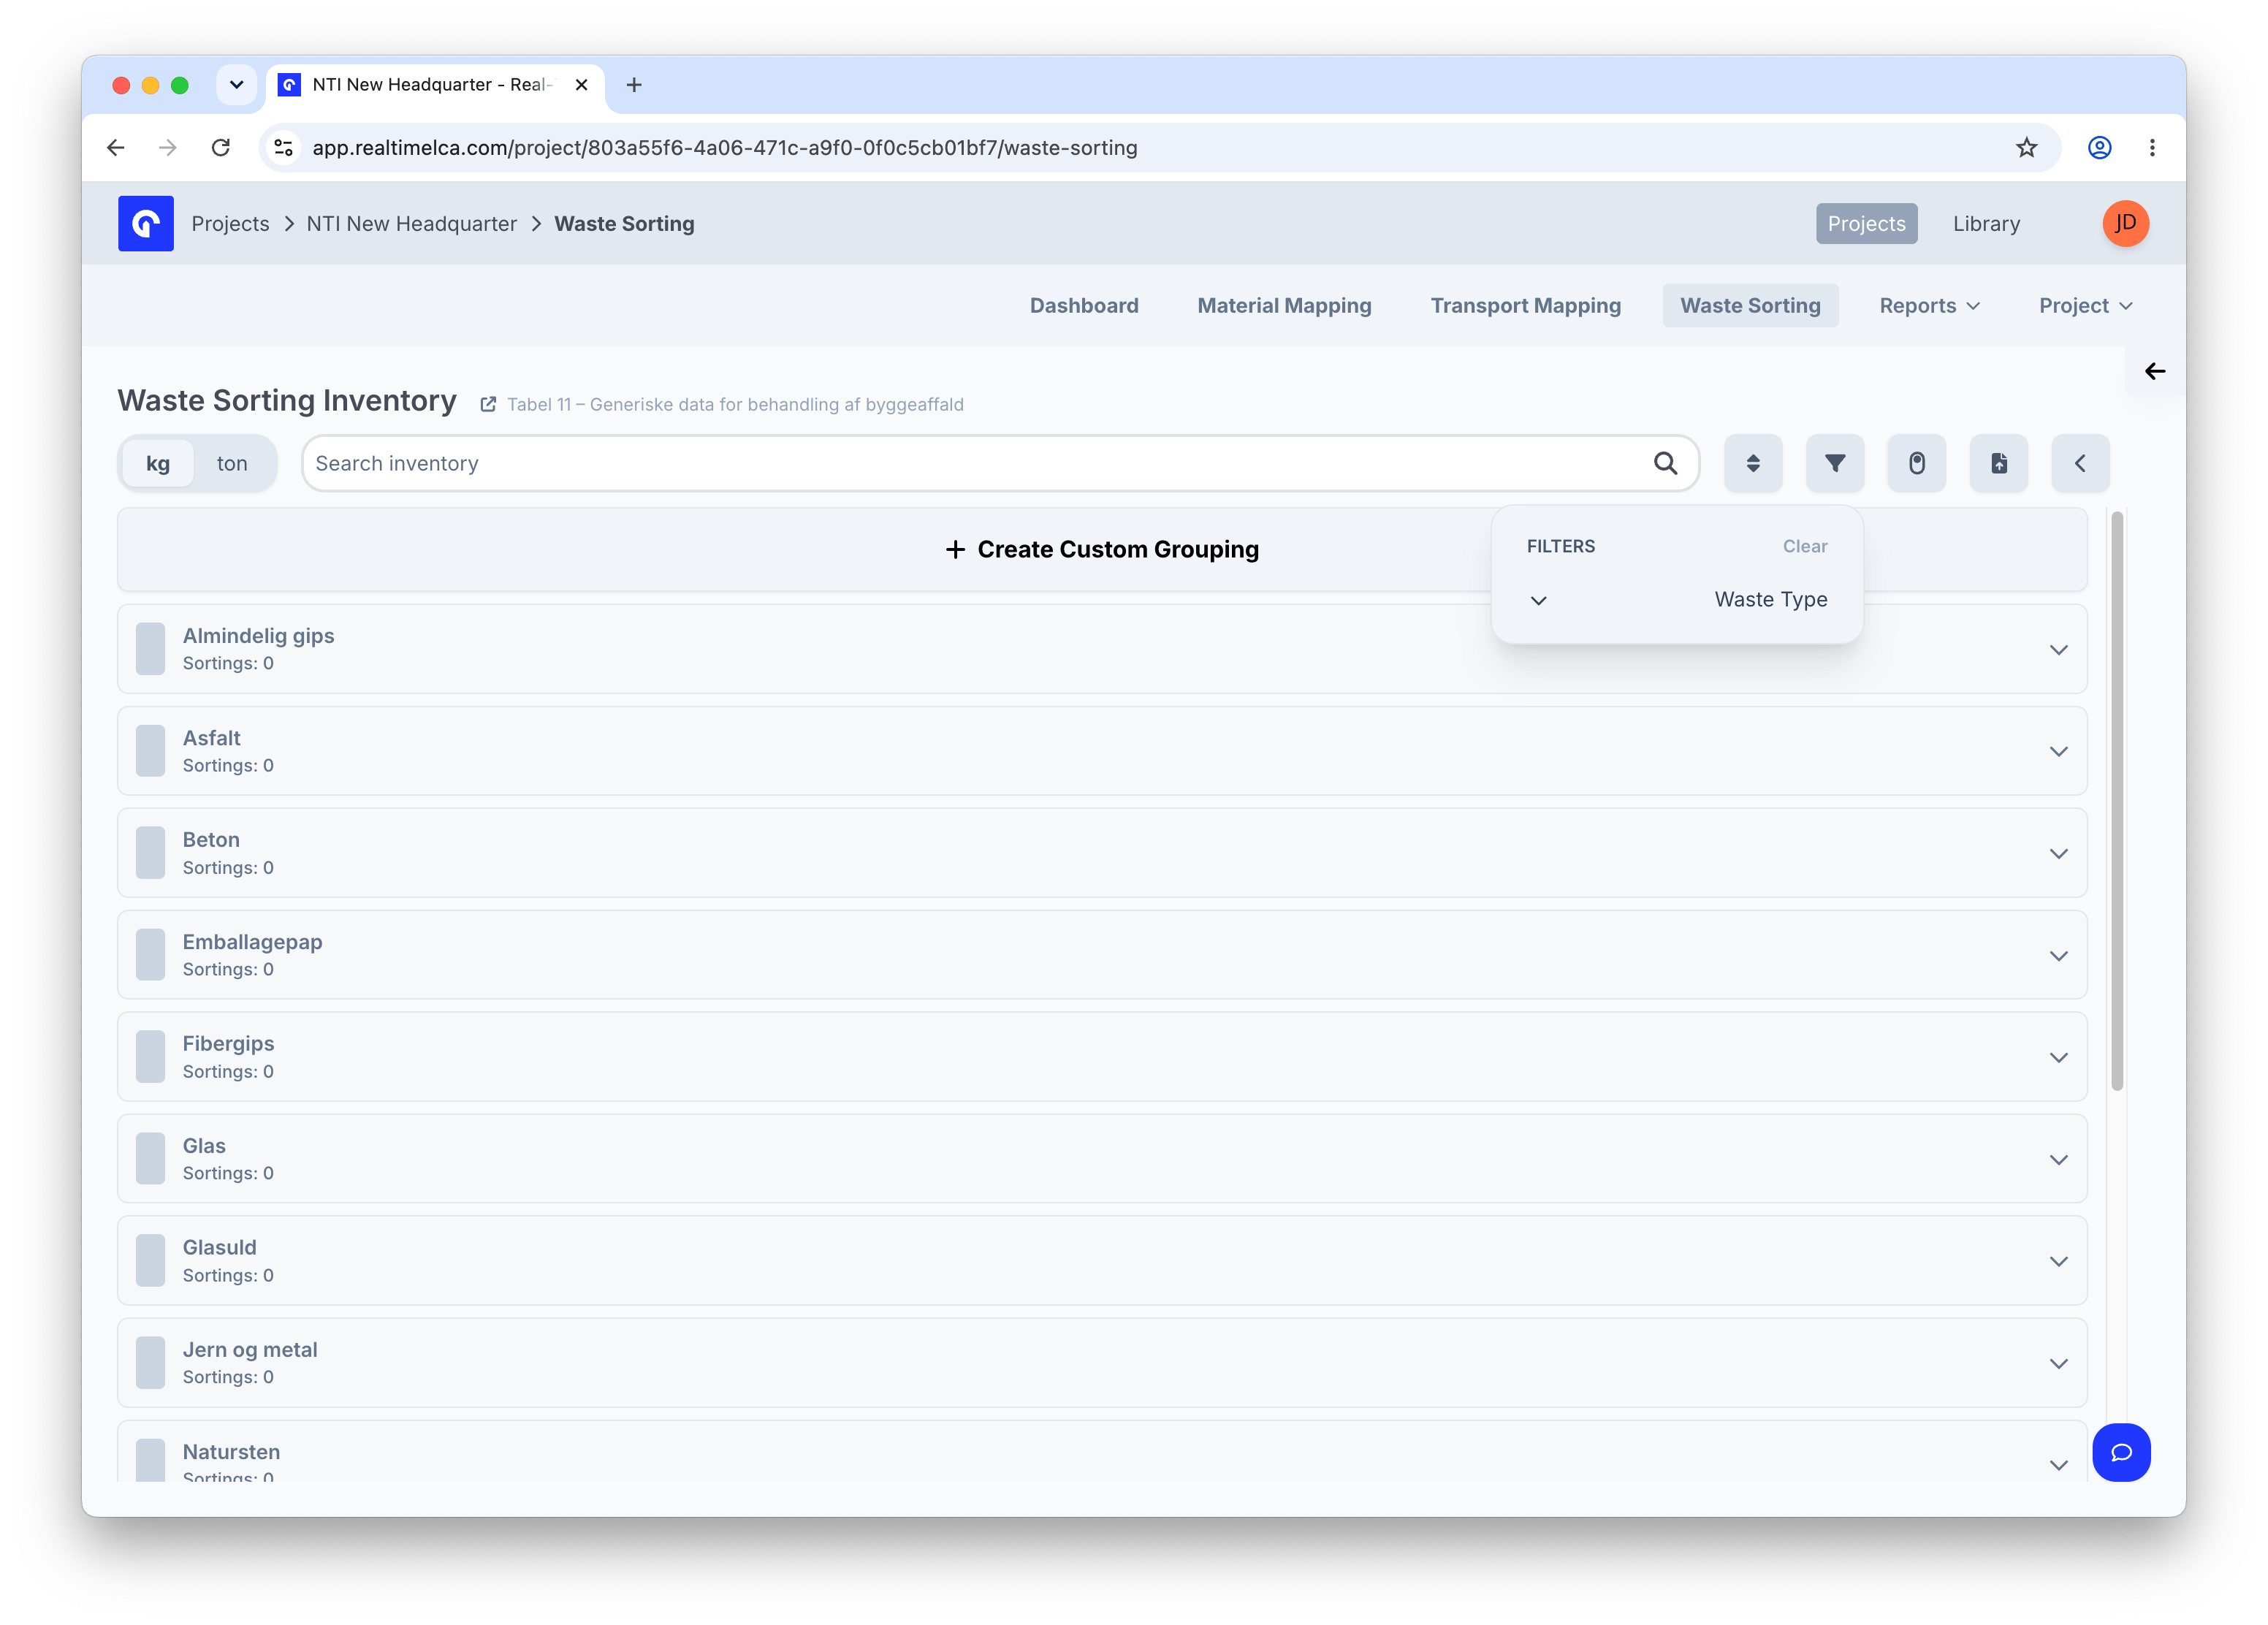Image resolution: width=2268 pixels, height=1625 pixels.
Task: Go back in browser history
Action: [x=116, y=147]
